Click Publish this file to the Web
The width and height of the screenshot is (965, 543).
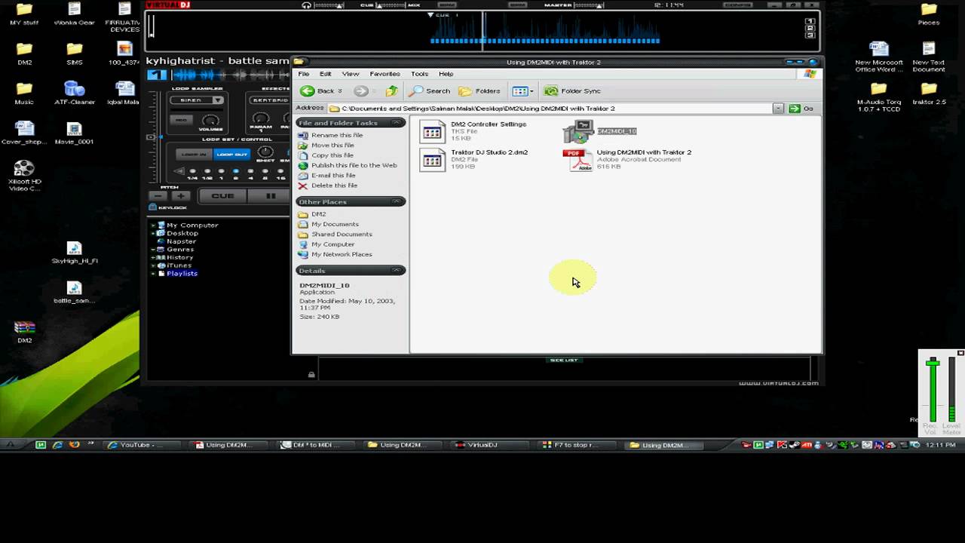[x=354, y=165]
